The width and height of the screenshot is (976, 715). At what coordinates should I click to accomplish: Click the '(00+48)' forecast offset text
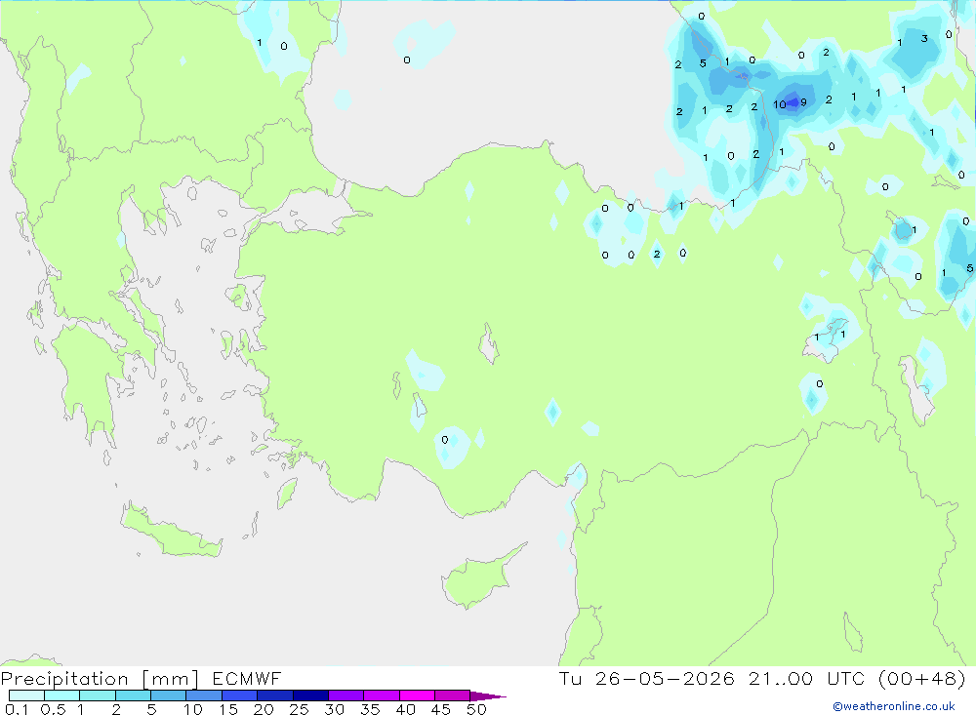[x=922, y=679]
